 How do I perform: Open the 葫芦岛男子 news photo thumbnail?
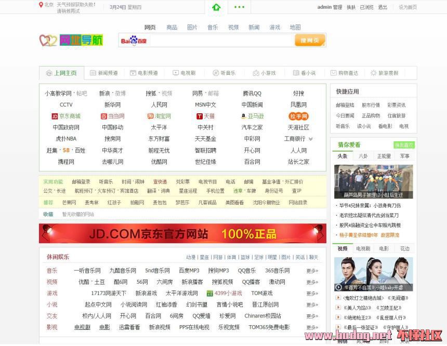(x=373, y=181)
